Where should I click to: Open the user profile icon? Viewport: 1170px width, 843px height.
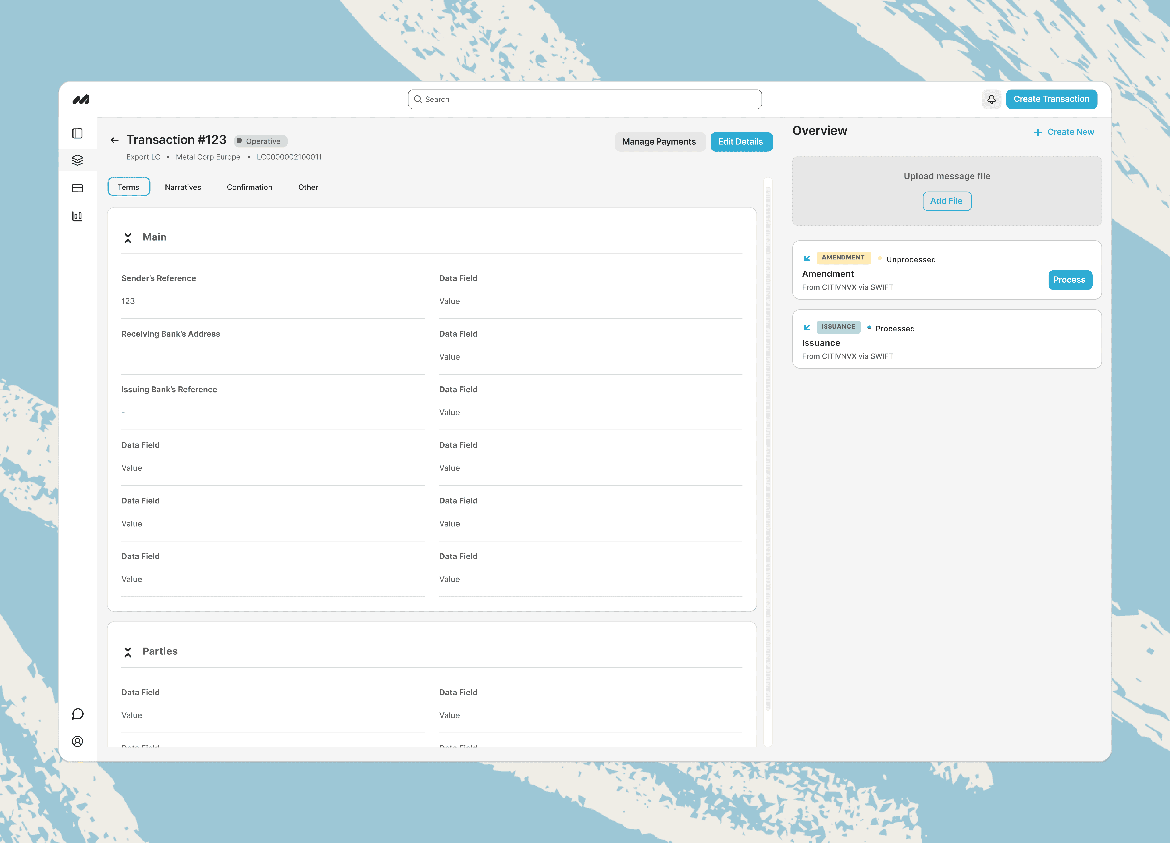77,741
